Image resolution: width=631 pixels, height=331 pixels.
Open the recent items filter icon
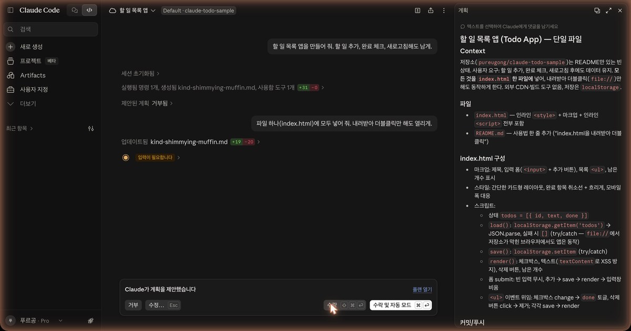91,128
